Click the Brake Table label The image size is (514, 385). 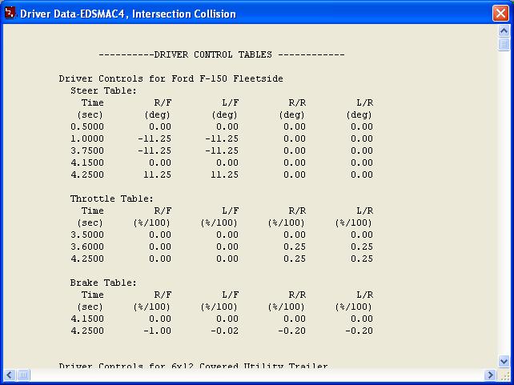pyautogui.click(x=103, y=283)
